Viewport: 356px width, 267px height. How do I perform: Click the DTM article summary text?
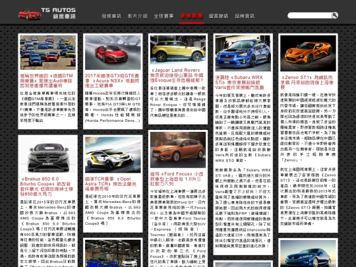click(47, 107)
